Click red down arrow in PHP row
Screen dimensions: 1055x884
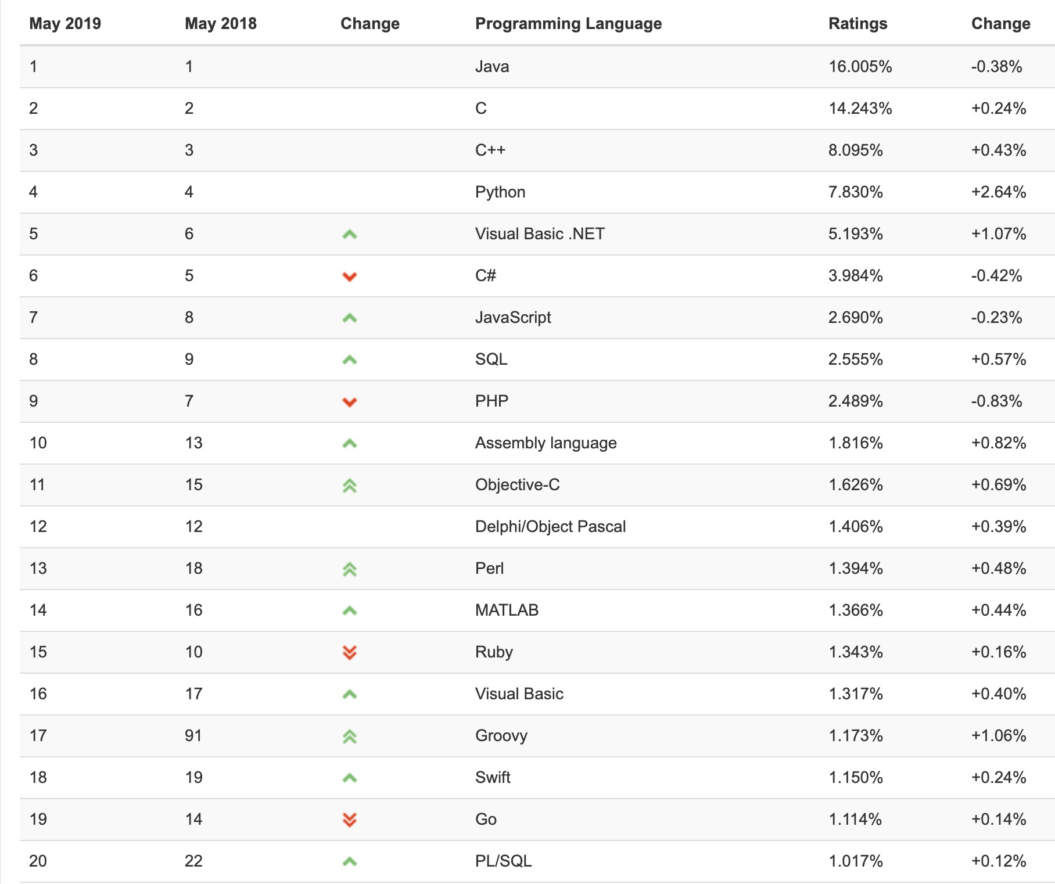349,402
